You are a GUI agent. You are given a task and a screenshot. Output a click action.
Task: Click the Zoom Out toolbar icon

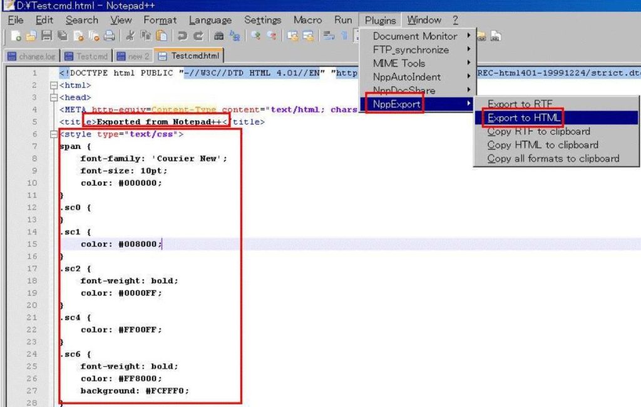click(272, 36)
